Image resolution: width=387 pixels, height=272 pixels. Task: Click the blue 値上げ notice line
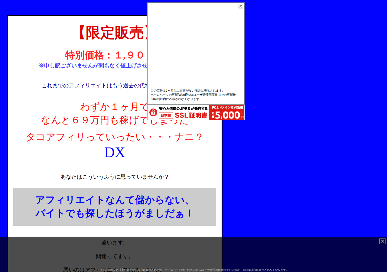click(93, 66)
